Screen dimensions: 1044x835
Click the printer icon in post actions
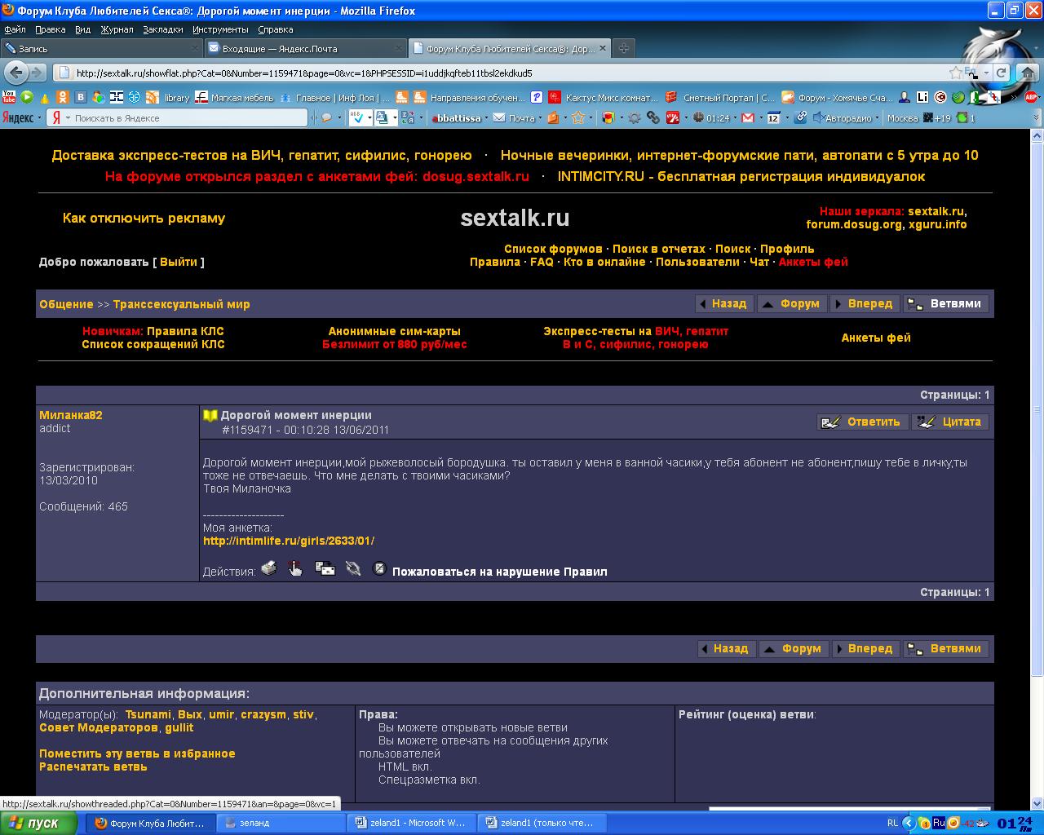(269, 568)
